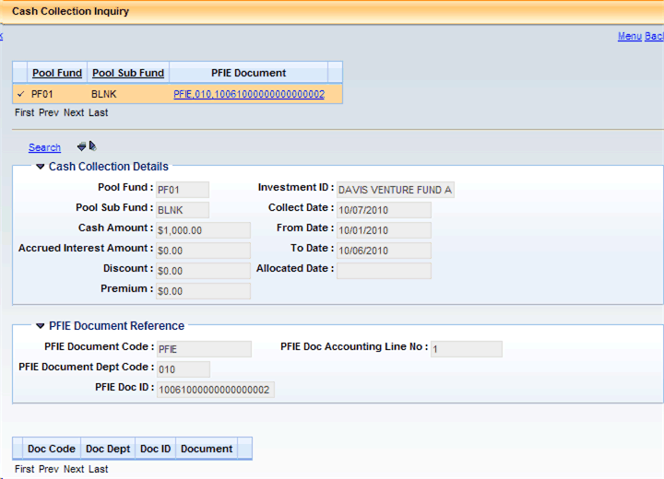This screenshot has height=479, width=664.
Task: Click the Back link at top right
Action: click(654, 37)
